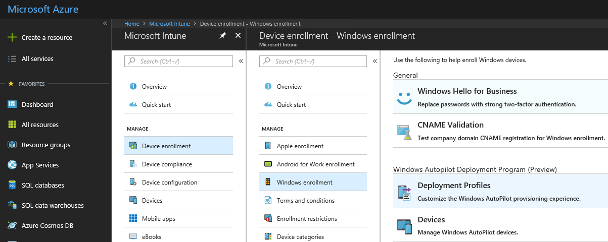Image resolution: width=608 pixels, height=242 pixels.
Task: Collapse the Microsoft Intune menu pane
Action: pos(241,61)
